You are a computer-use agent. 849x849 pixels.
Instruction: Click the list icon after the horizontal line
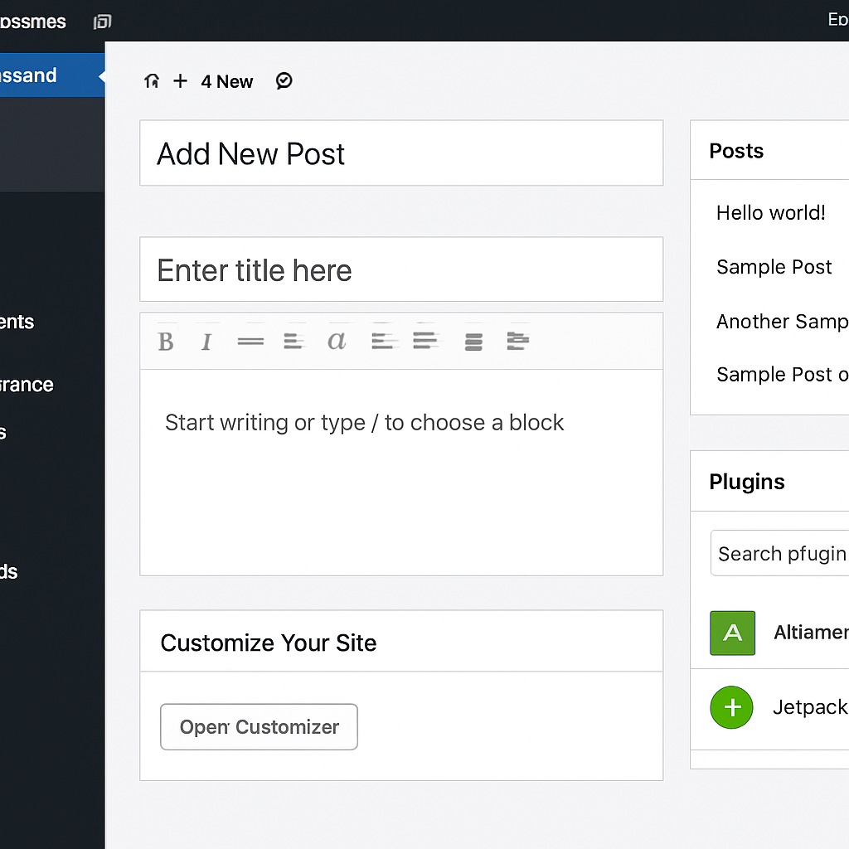(294, 342)
